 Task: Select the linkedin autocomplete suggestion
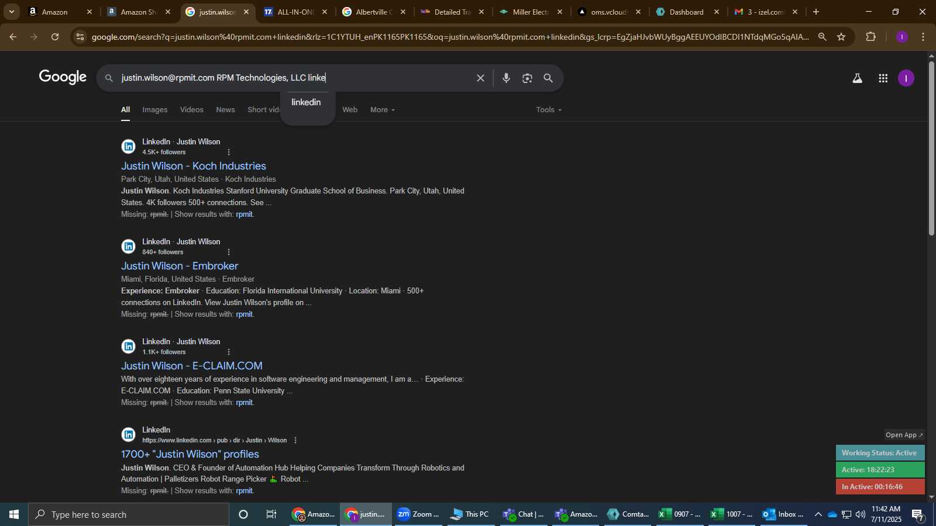[307, 102]
